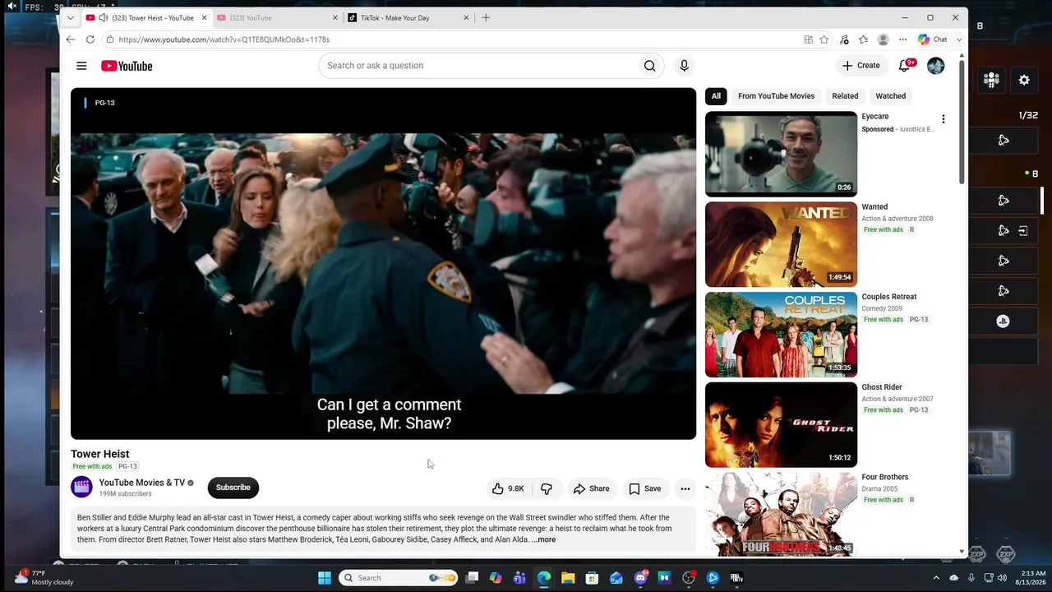Open the Edge favorites list
Screen dimensions: 1052x592
point(863,39)
